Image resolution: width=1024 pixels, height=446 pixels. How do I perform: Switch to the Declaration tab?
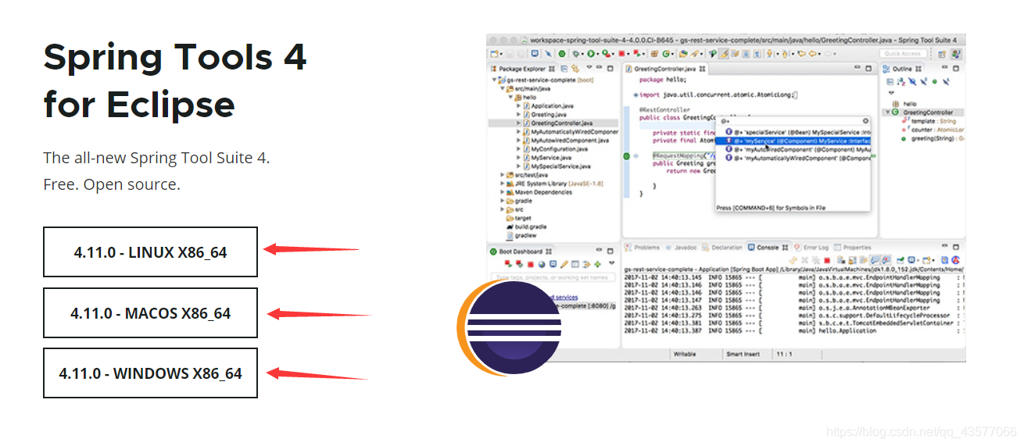pos(722,248)
